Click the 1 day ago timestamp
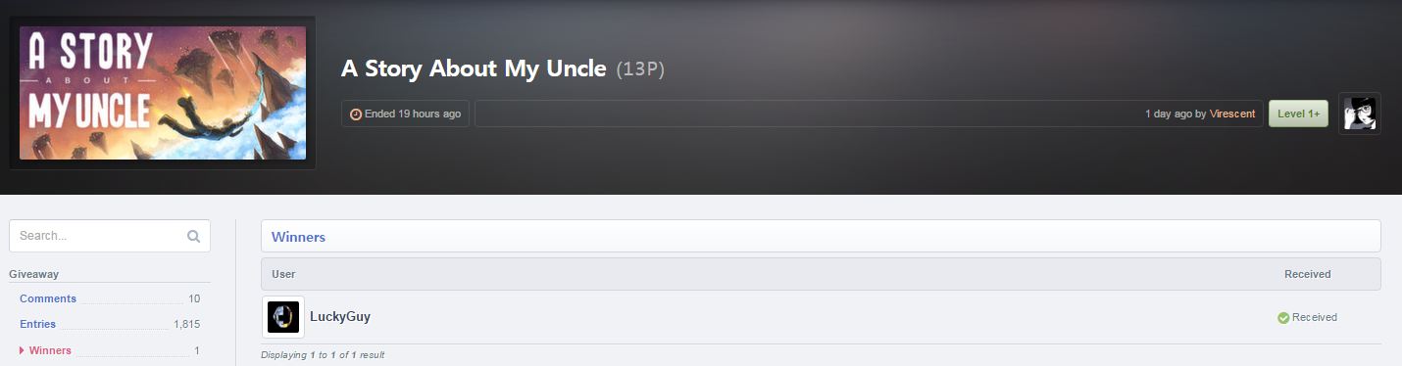 (x=1169, y=114)
